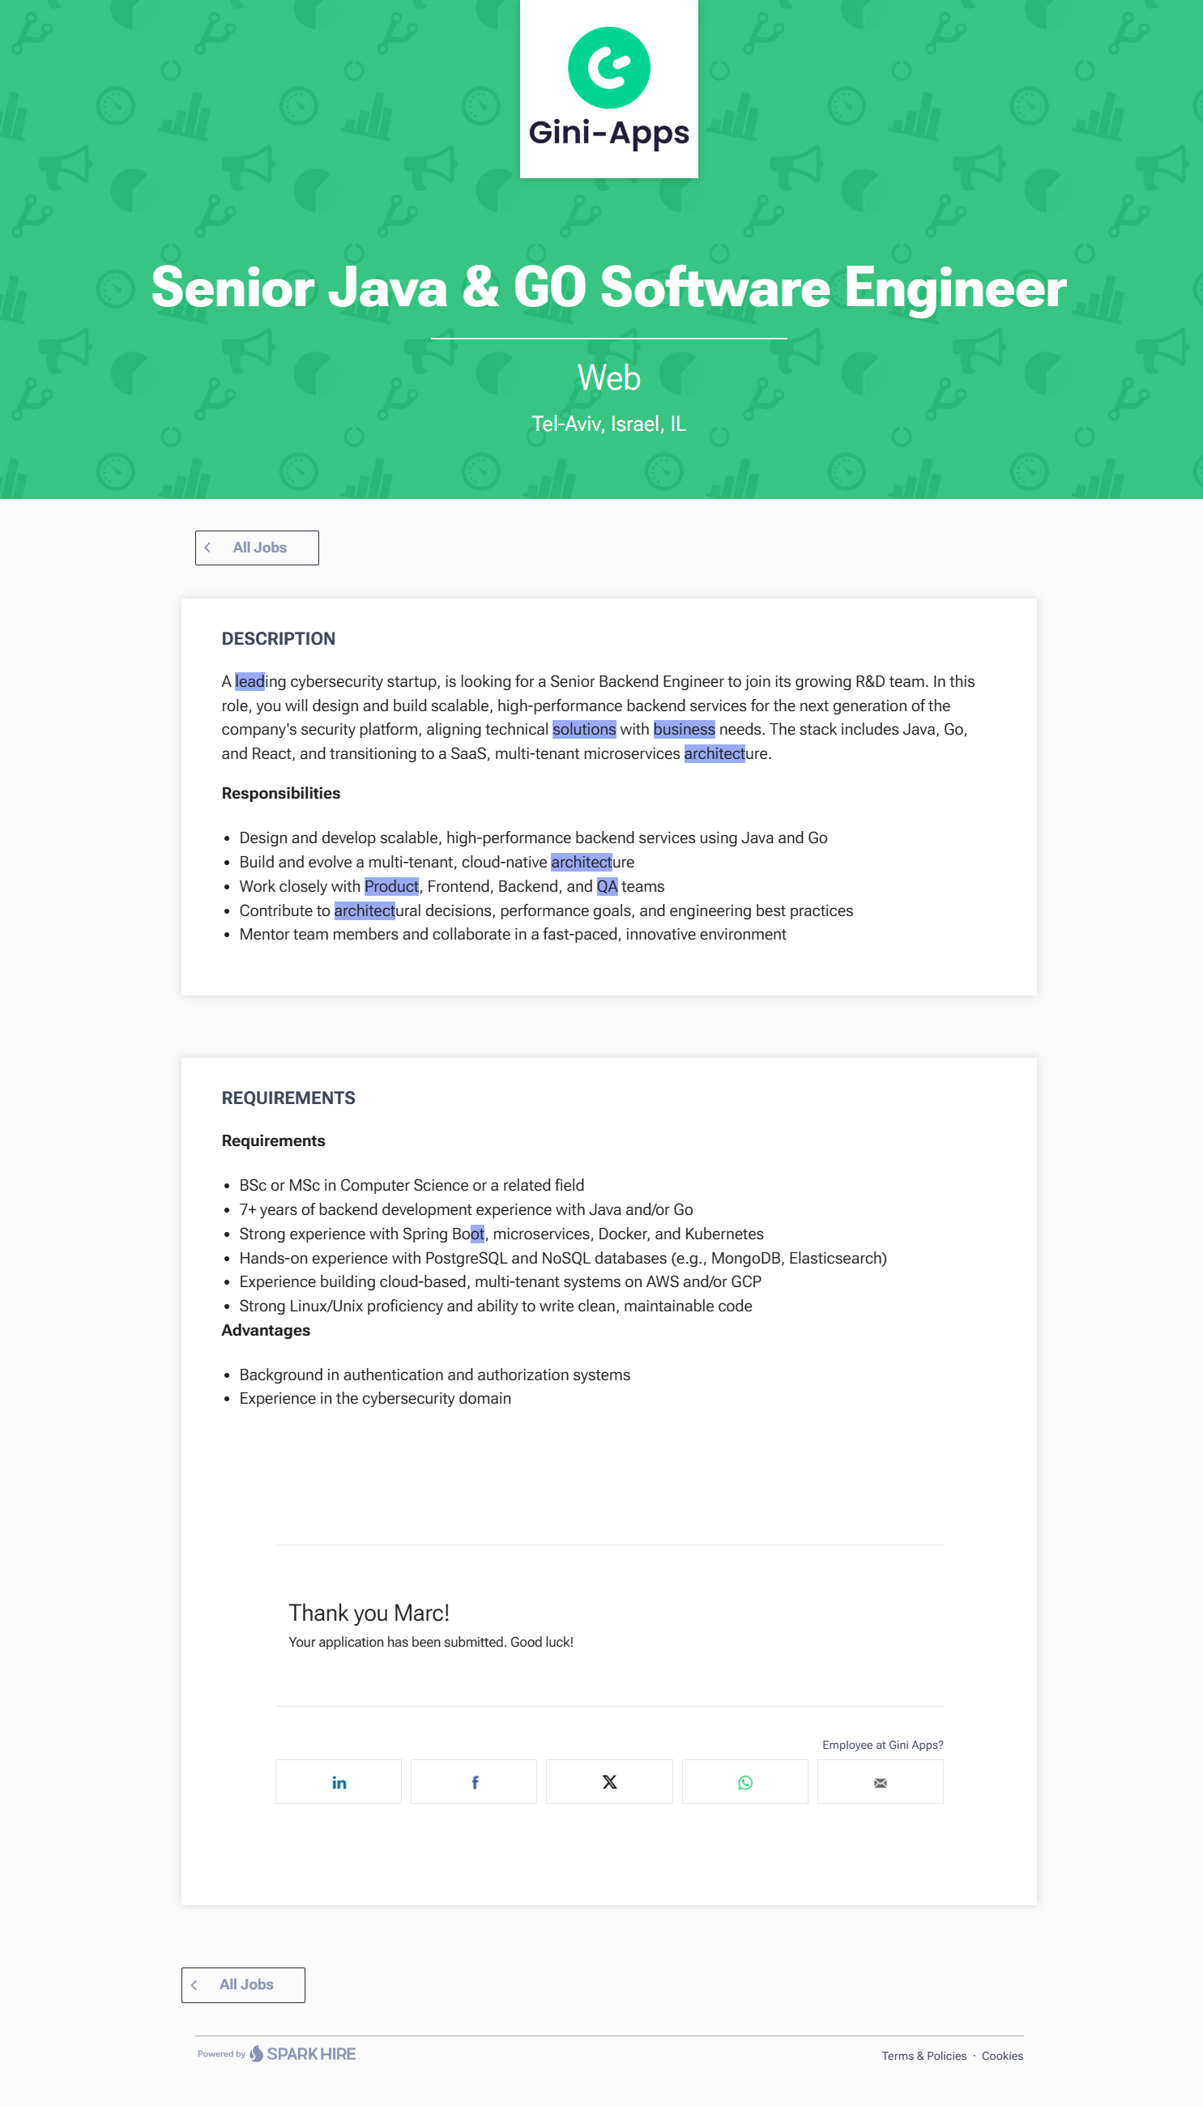Click the highlighted "QA" text
This screenshot has height=2106, width=1203.
click(607, 886)
